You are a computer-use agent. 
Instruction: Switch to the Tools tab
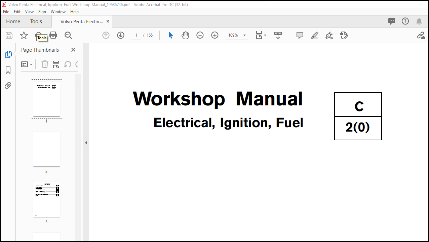(36, 21)
